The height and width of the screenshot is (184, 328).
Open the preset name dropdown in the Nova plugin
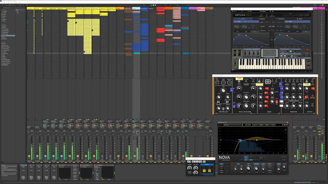pos(232,125)
